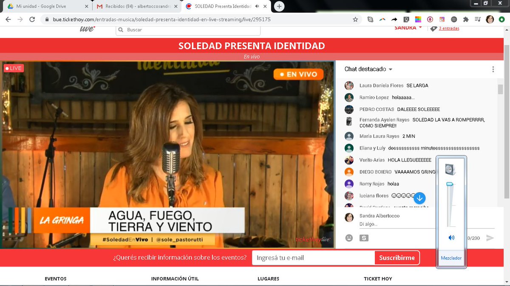This screenshot has width=510, height=286.
Task: Click the ticket icon beside 3 entradas
Action: click(x=433, y=28)
